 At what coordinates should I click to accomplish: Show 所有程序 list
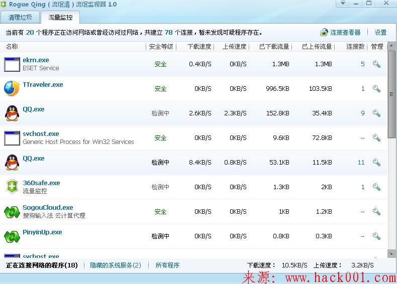pos(167,265)
